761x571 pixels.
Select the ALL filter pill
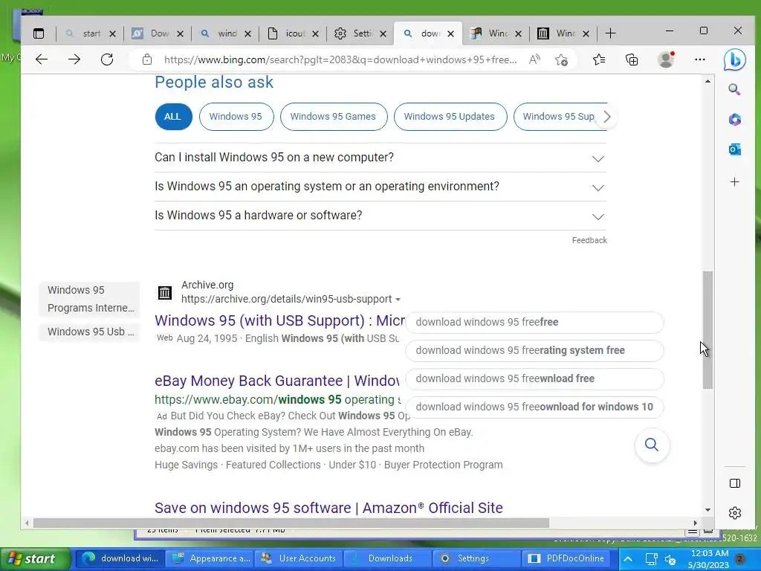pos(172,117)
